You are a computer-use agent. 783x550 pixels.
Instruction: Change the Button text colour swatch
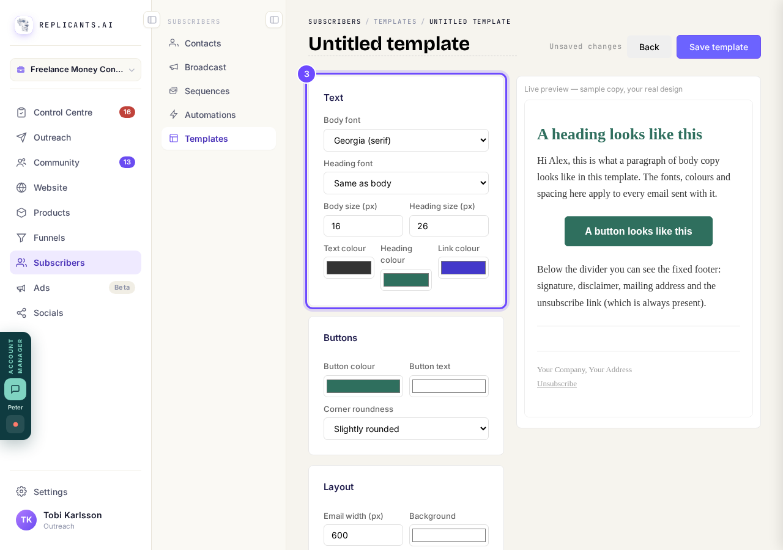point(449,386)
